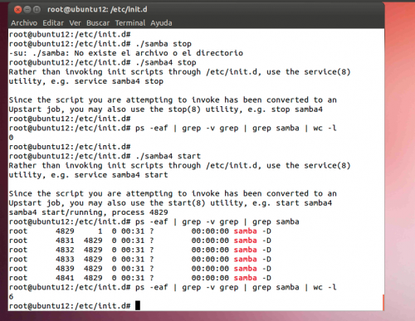Click the 'No existe el archivo' error line
Viewport: 415px width, 321px height.
click(x=126, y=53)
